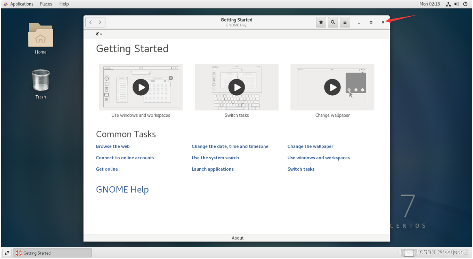Open 'Browse the web' link
473x259 pixels.
(x=113, y=146)
